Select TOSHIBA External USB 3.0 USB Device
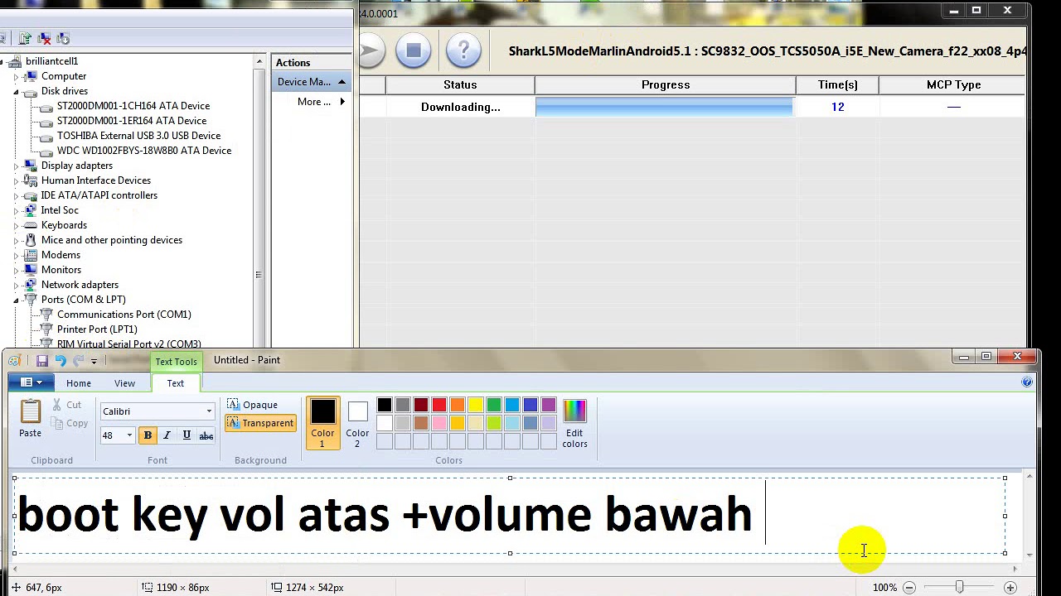 pos(138,136)
